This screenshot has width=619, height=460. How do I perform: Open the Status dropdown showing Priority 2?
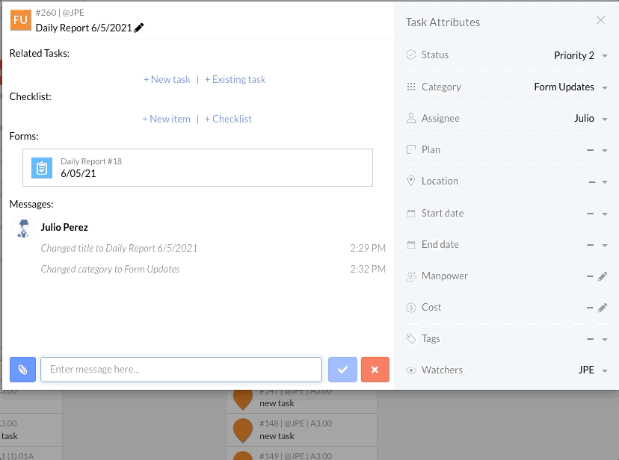click(x=580, y=56)
